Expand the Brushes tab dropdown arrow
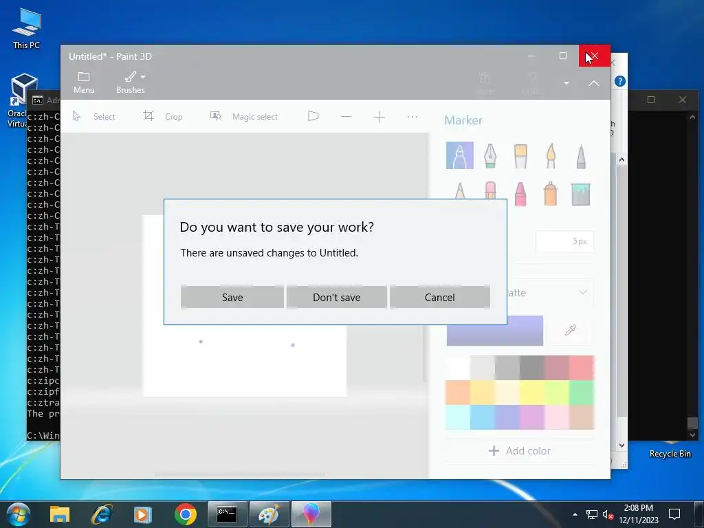This screenshot has width=704, height=528. (x=143, y=77)
